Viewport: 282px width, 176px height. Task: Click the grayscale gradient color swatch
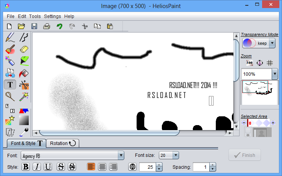click(24, 120)
